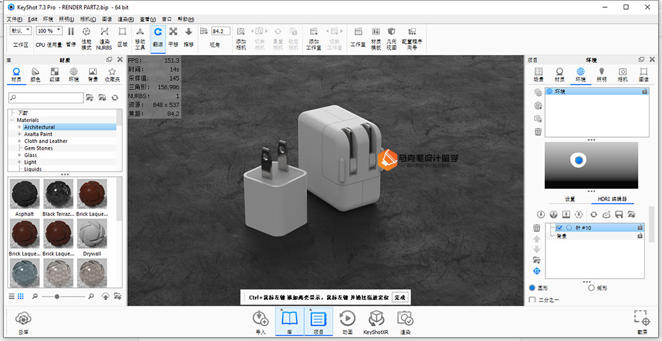Click the 添加相机 add camera icon
662x341 pixels.
pyautogui.click(x=241, y=31)
